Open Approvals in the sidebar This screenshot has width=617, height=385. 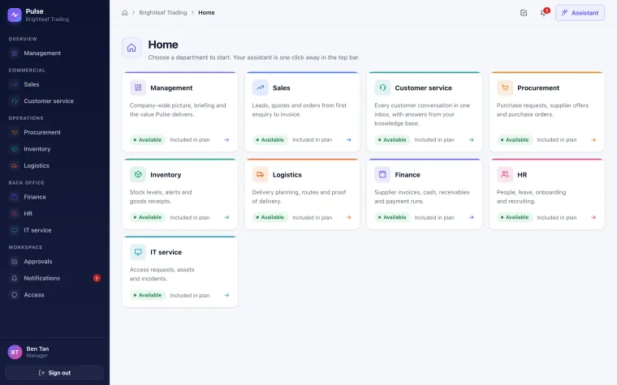[x=54, y=262]
